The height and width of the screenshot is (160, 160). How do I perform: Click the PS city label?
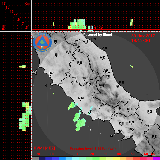click(94, 39)
